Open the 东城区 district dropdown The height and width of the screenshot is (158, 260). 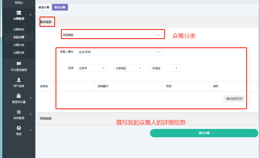[x=165, y=68]
